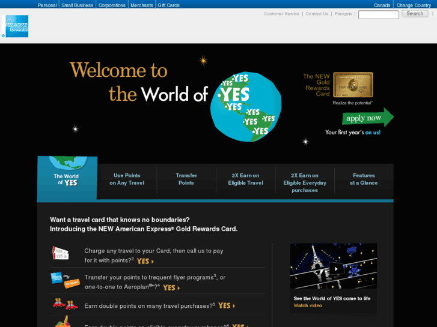Focus the search input field
Screen dimensions: 437x327
pyautogui.click(x=379, y=14)
